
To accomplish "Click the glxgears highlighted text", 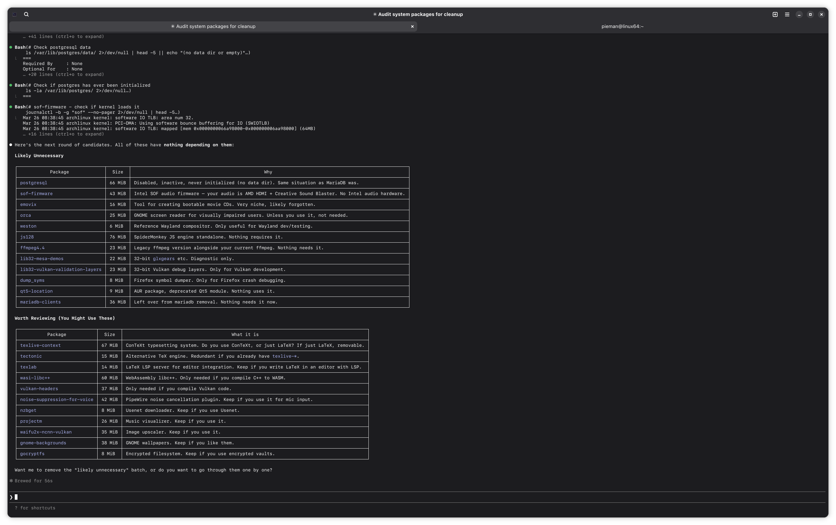I will (164, 259).
